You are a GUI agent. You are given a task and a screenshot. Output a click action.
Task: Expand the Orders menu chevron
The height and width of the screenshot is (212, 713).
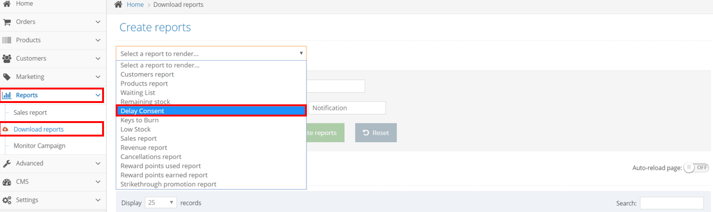98,22
